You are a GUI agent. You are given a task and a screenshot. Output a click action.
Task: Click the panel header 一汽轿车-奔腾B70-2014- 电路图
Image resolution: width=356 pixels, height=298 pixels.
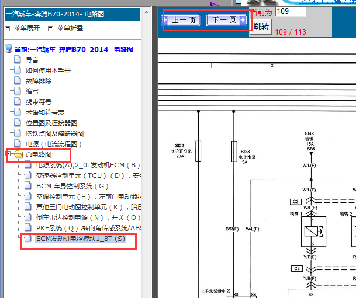pyautogui.click(x=72, y=15)
